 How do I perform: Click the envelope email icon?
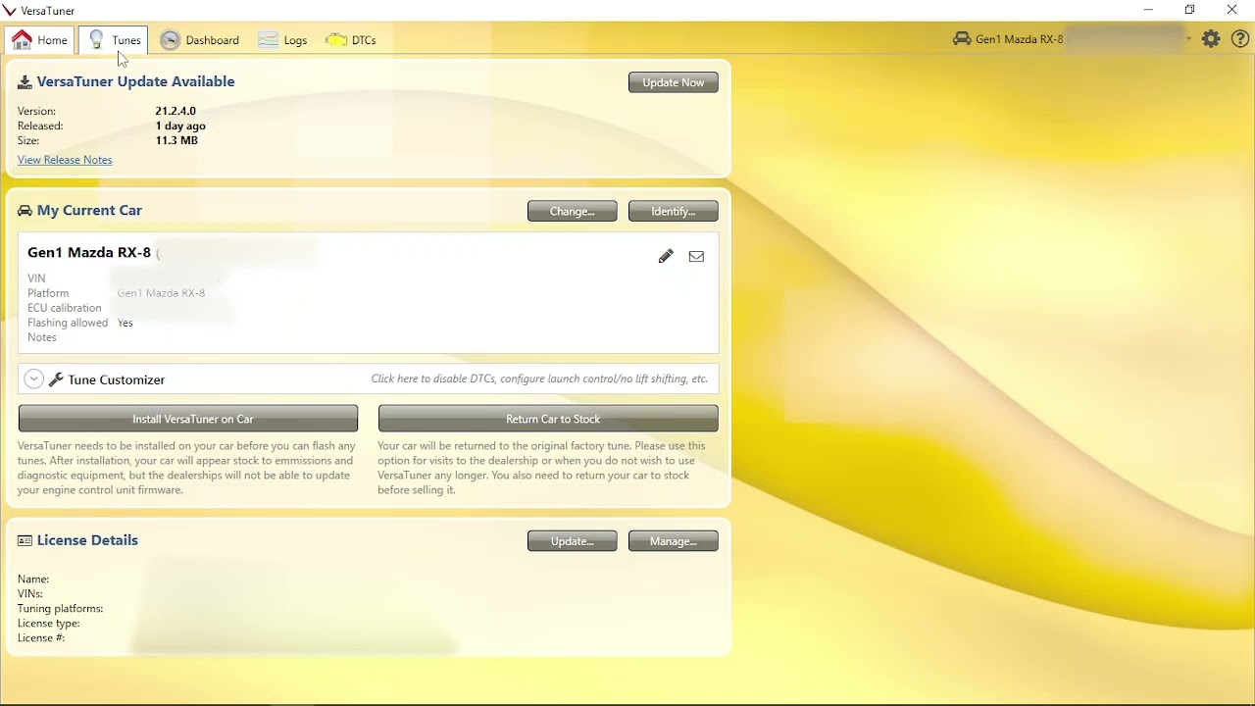(696, 256)
